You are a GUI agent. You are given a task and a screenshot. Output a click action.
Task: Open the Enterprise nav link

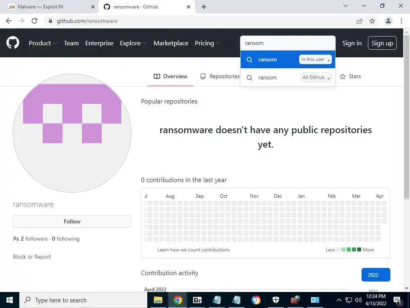pyautogui.click(x=99, y=43)
